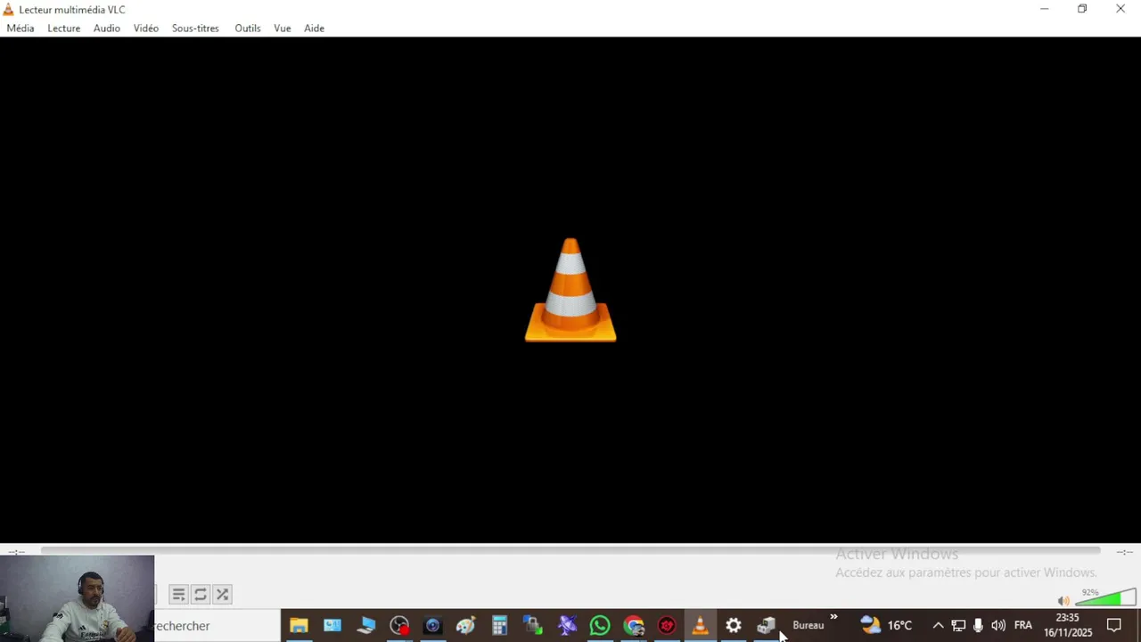Image resolution: width=1141 pixels, height=642 pixels.
Task: Open the Vidéo menu
Action: point(146,29)
